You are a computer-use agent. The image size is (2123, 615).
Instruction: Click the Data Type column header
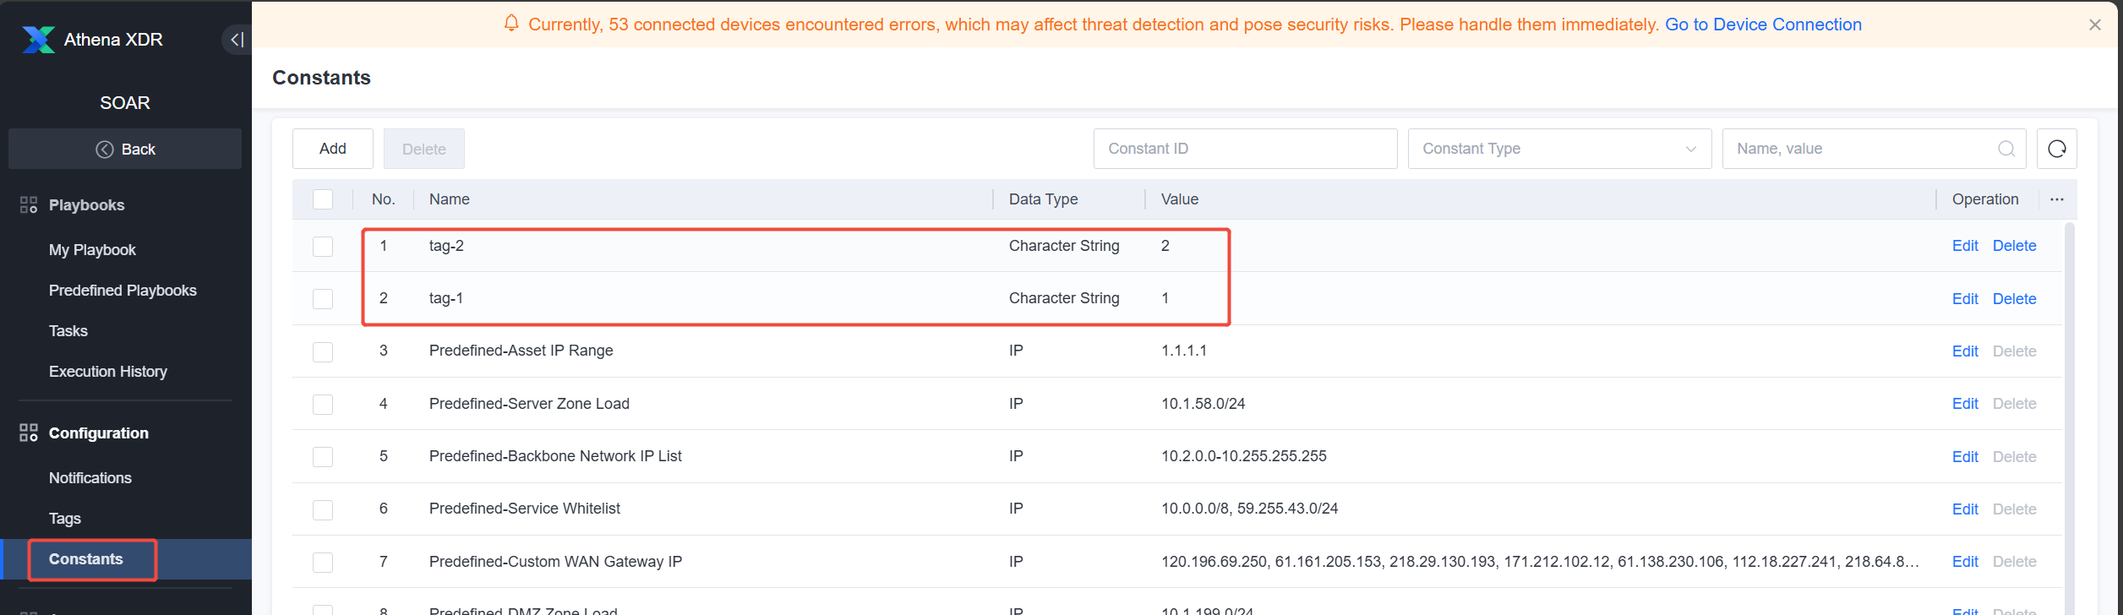pyautogui.click(x=1043, y=199)
